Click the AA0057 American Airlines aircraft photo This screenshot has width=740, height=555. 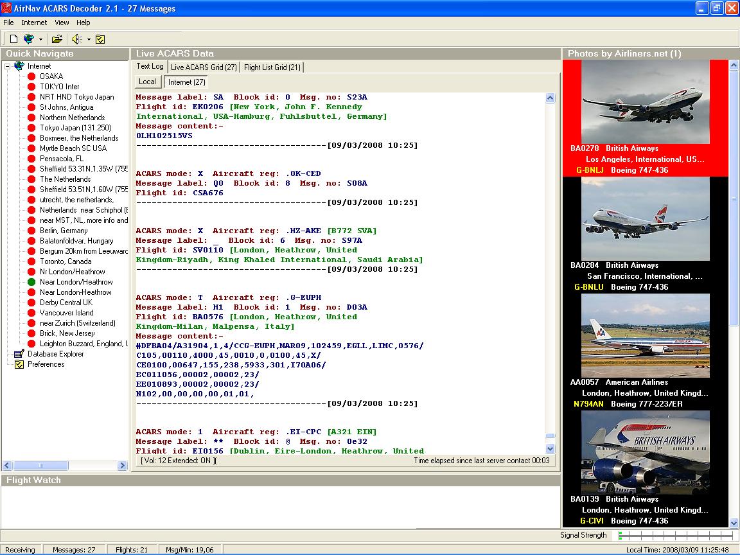(x=645, y=335)
